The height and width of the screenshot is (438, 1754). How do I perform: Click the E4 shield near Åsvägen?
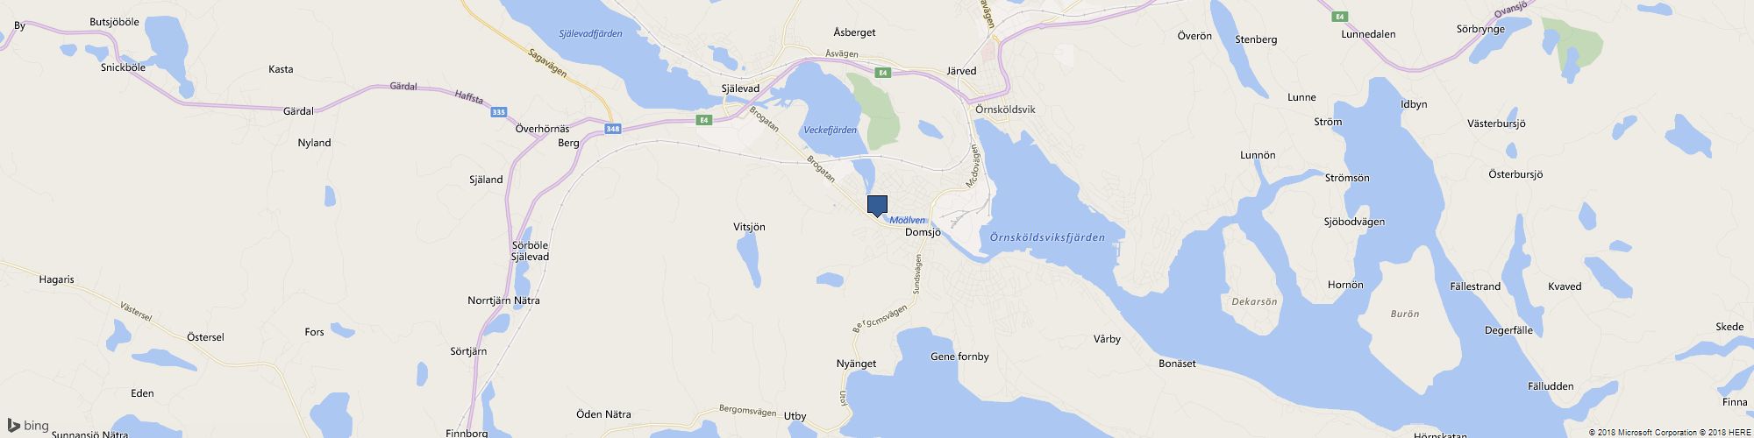(x=883, y=72)
